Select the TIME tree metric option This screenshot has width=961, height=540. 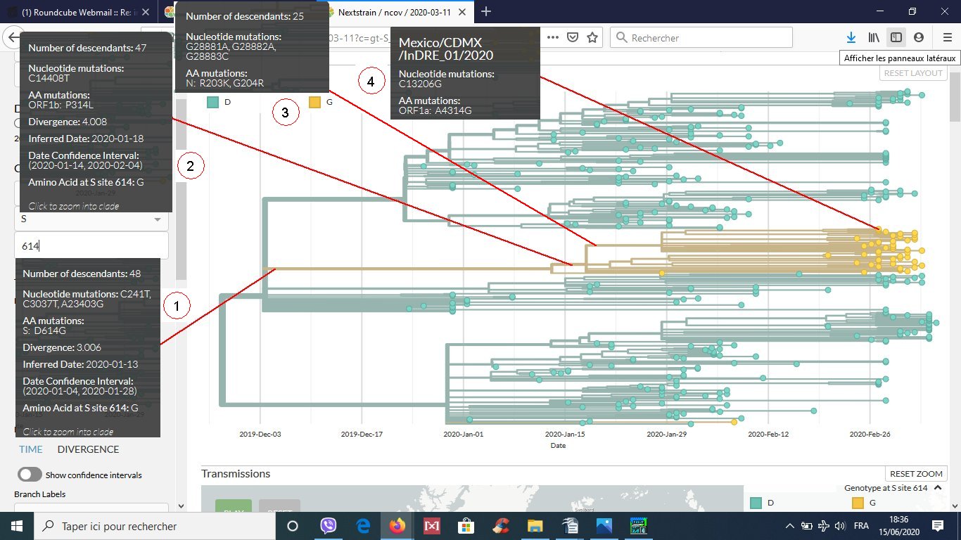point(30,449)
